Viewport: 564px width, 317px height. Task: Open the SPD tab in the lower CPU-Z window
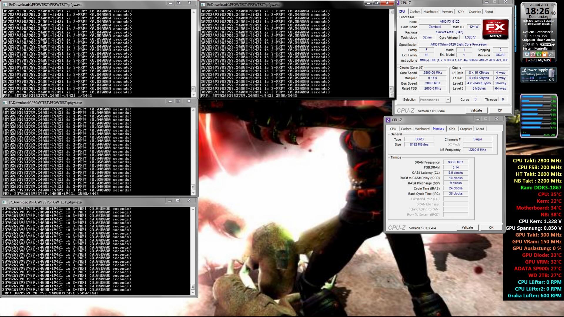coord(452,129)
